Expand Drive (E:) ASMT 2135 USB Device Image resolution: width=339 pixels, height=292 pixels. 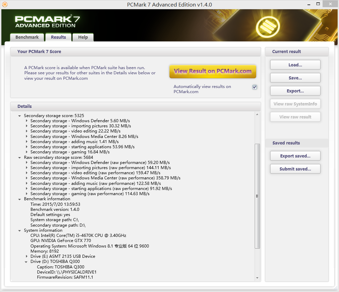(x=27, y=256)
